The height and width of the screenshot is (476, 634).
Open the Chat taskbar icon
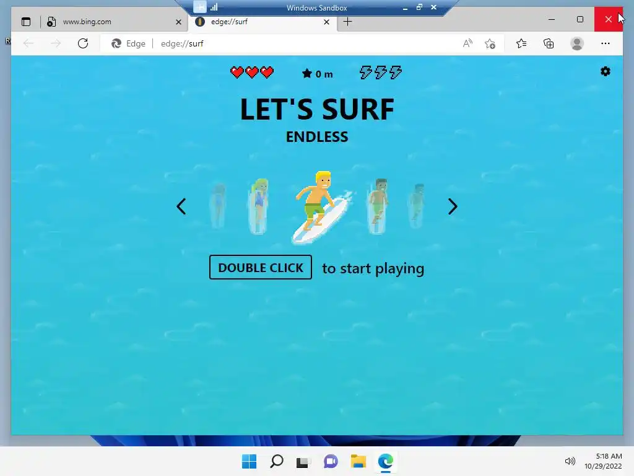tap(331, 461)
